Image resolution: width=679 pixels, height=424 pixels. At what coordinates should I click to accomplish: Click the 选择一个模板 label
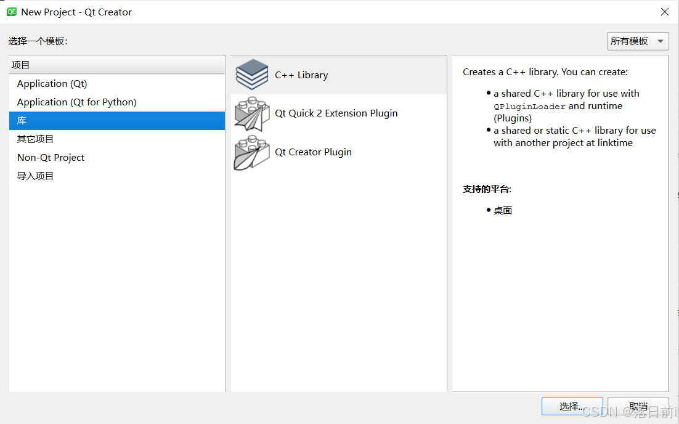tap(38, 41)
